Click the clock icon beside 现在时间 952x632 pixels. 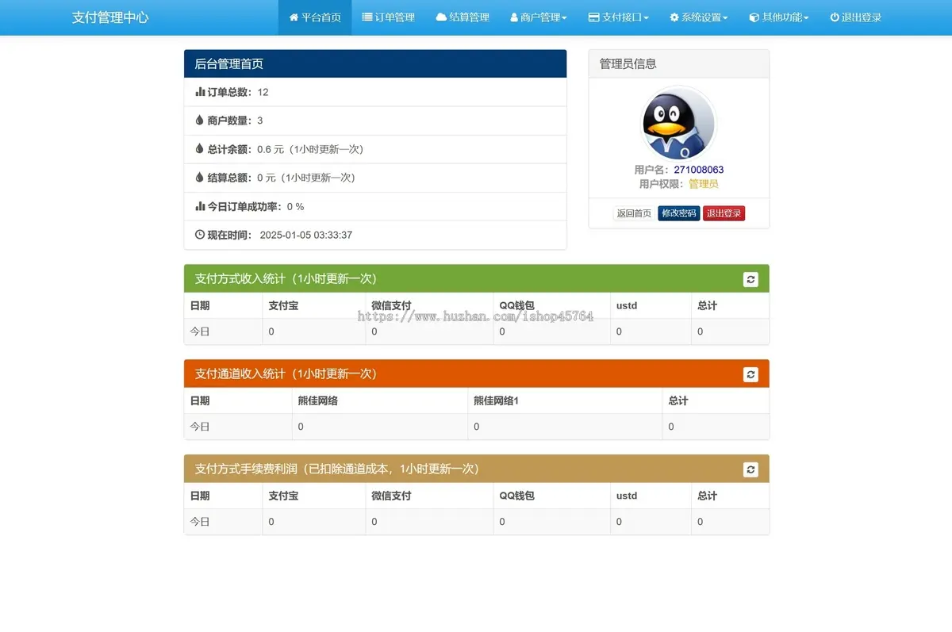200,235
